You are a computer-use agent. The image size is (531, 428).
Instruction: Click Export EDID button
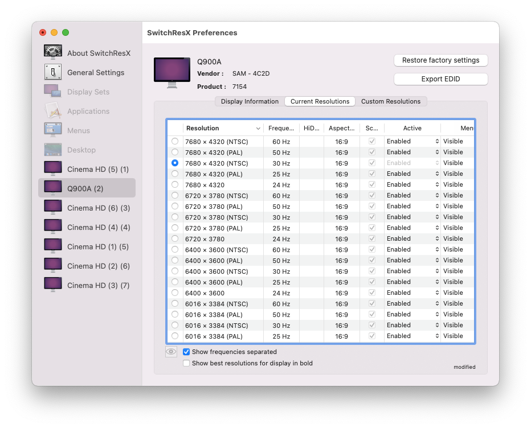[440, 79]
